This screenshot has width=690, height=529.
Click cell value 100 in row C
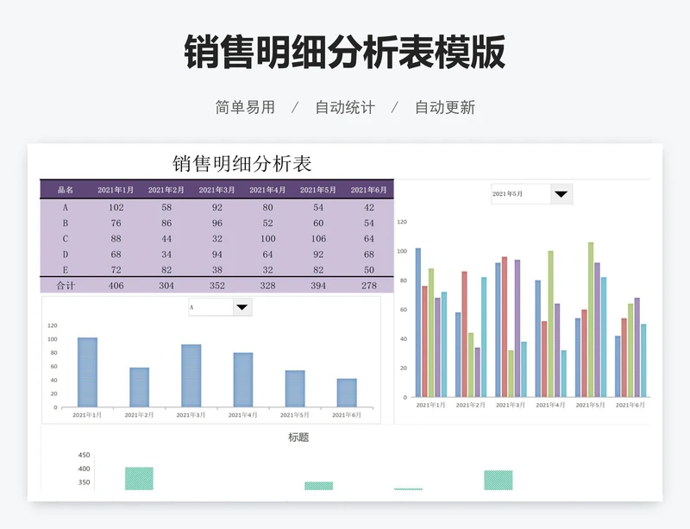[x=267, y=239]
